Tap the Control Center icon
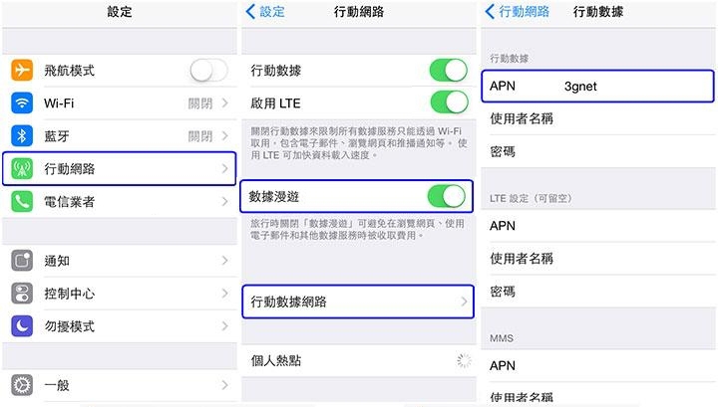The height and width of the screenshot is (407, 718). click(22, 294)
